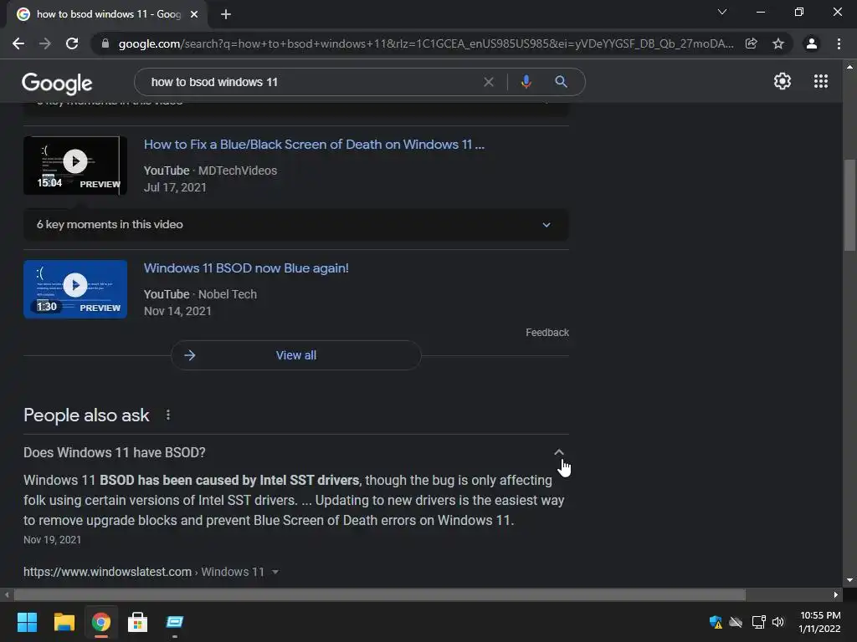
Task: Click the browser forward arrow
Action: (x=45, y=43)
